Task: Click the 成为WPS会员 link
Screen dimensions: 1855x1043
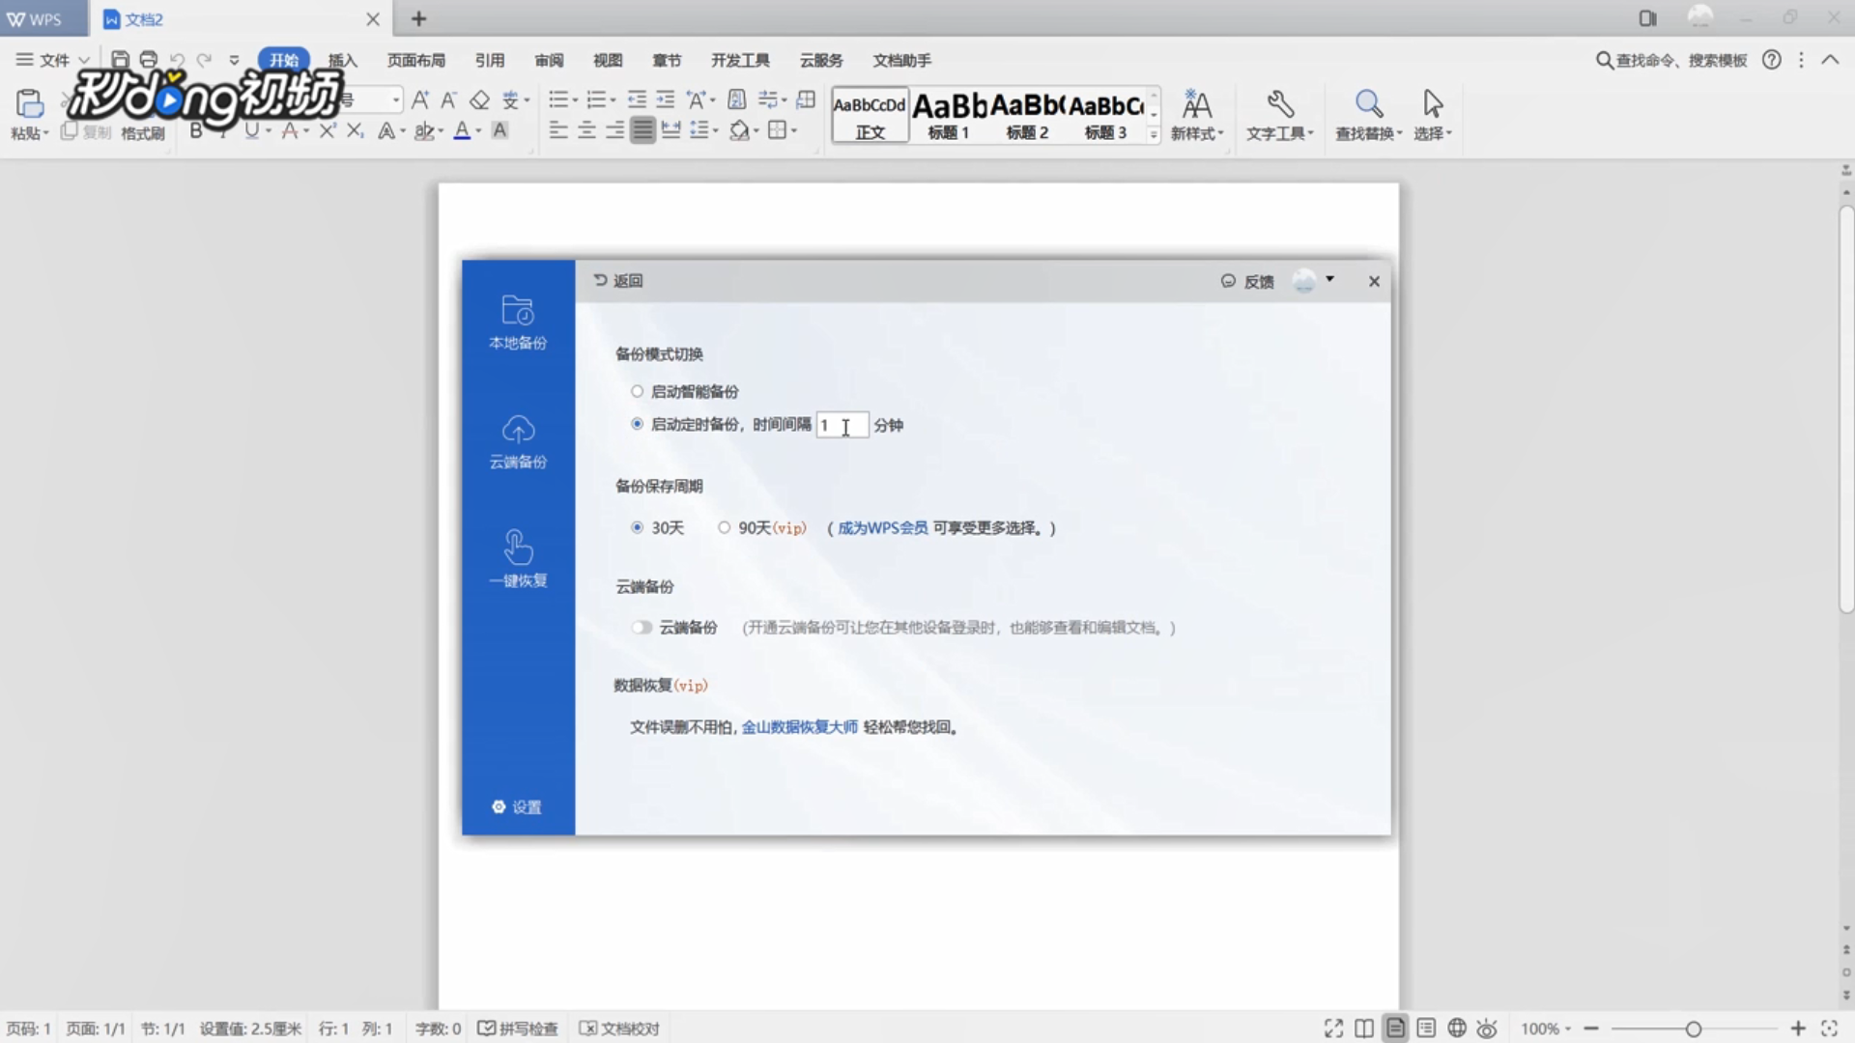Action: point(882,528)
